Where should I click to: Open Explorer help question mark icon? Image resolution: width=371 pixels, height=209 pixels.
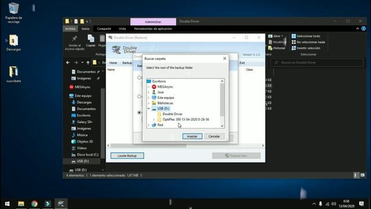pos(363,28)
